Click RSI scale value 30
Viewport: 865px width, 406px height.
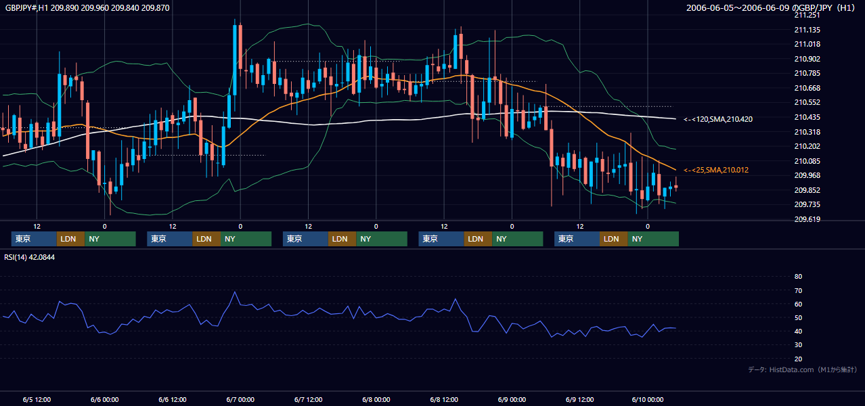[798, 345]
